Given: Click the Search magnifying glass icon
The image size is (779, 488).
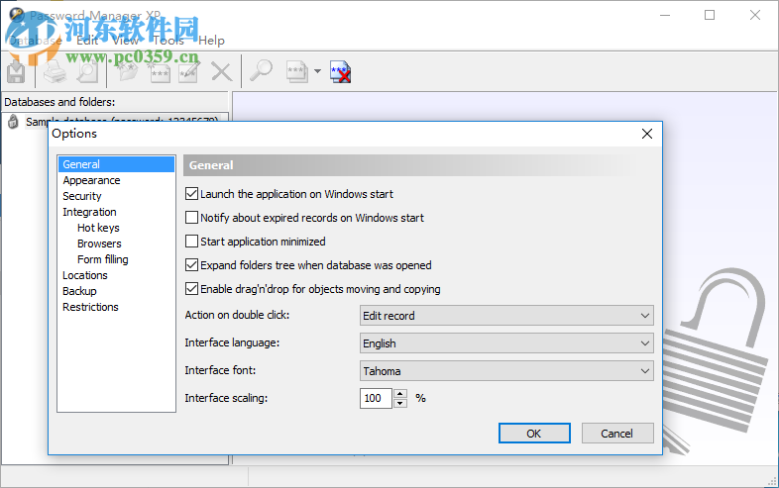Looking at the screenshot, I should 262,71.
